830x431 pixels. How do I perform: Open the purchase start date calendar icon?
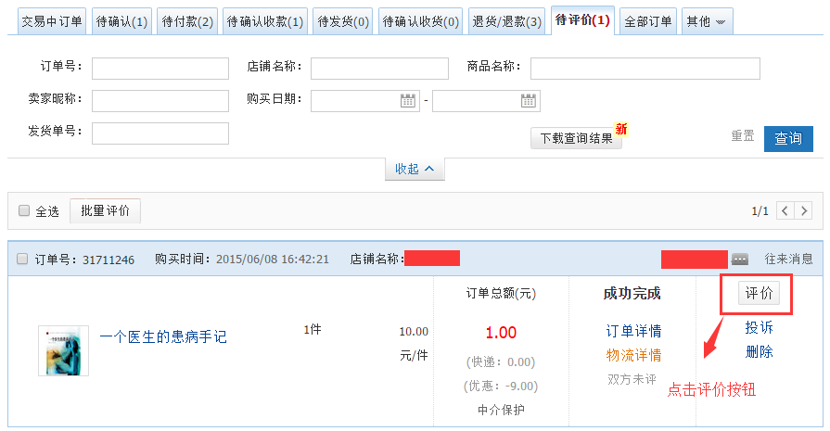408,100
